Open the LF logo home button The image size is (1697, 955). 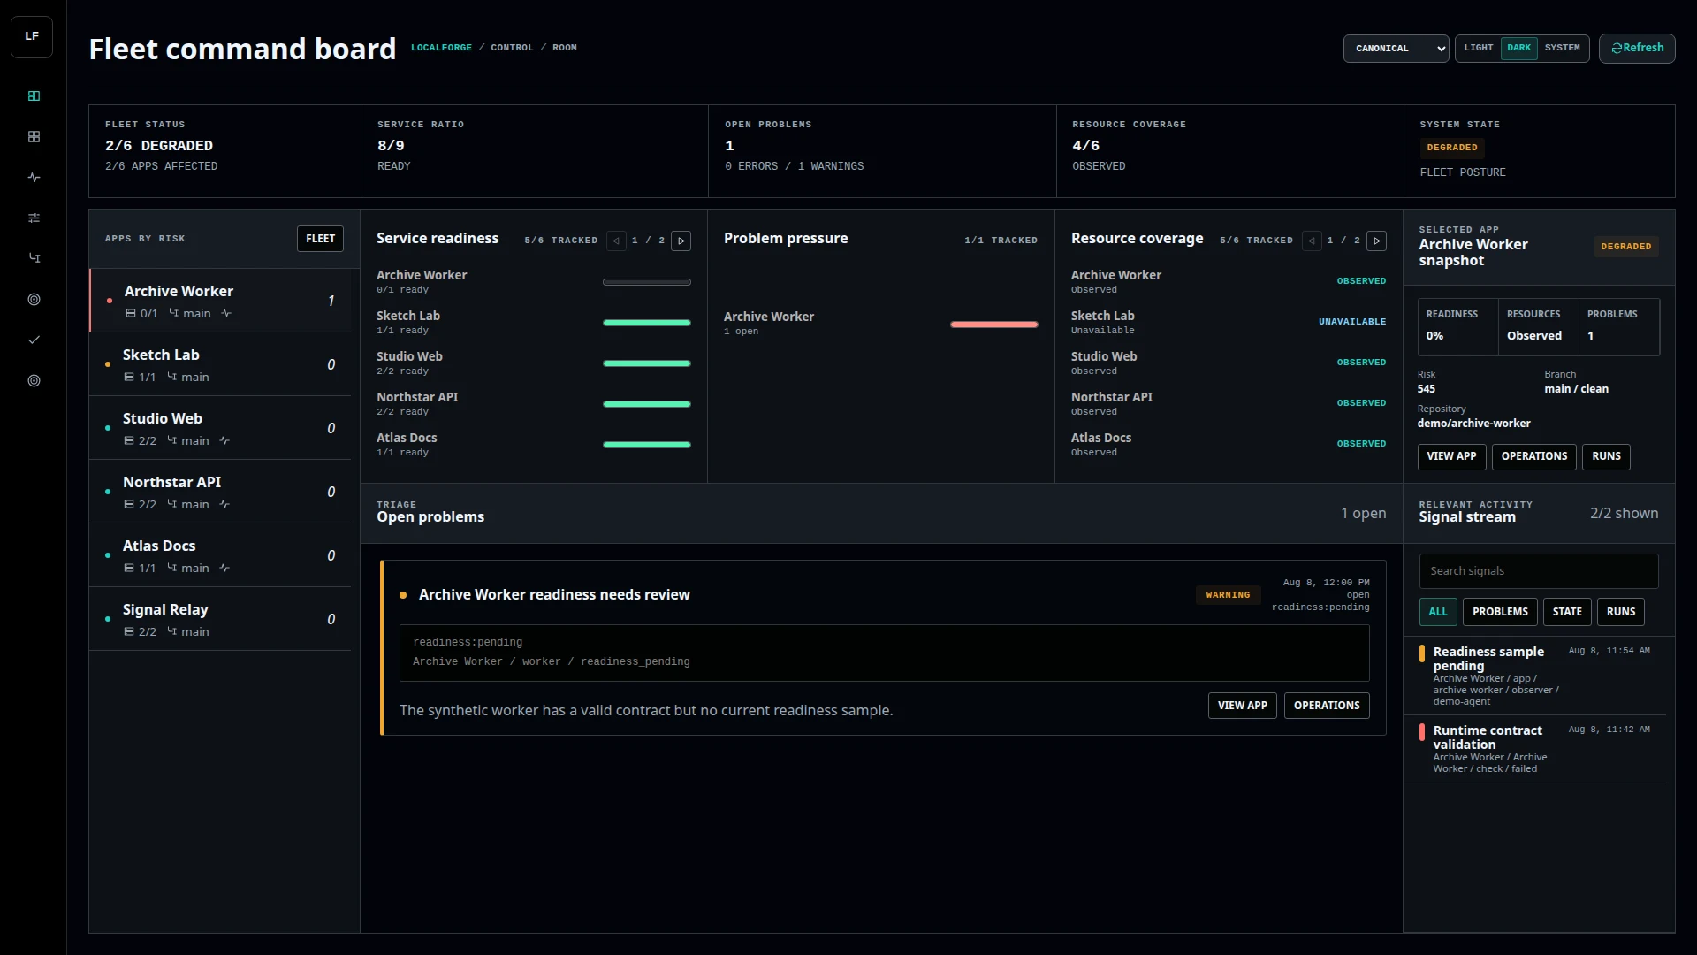pos(32,37)
